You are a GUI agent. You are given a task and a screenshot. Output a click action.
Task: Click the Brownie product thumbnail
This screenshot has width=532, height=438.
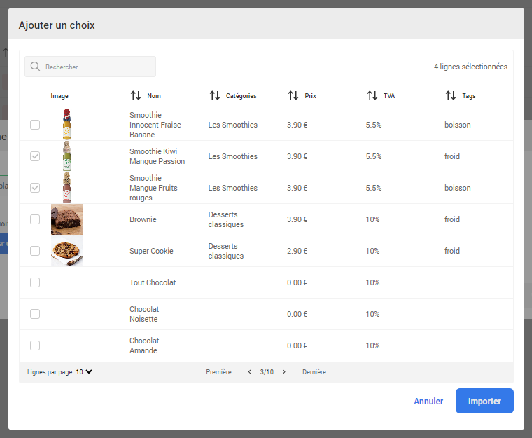66,219
